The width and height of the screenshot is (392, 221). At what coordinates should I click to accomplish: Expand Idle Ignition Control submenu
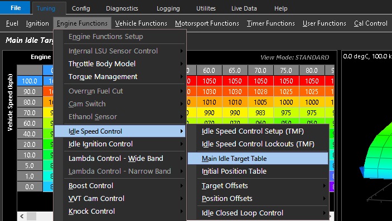click(x=120, y=144)
